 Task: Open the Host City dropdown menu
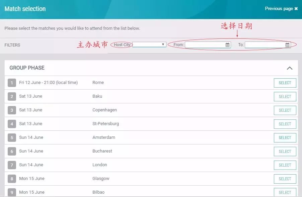coord(150,44)
